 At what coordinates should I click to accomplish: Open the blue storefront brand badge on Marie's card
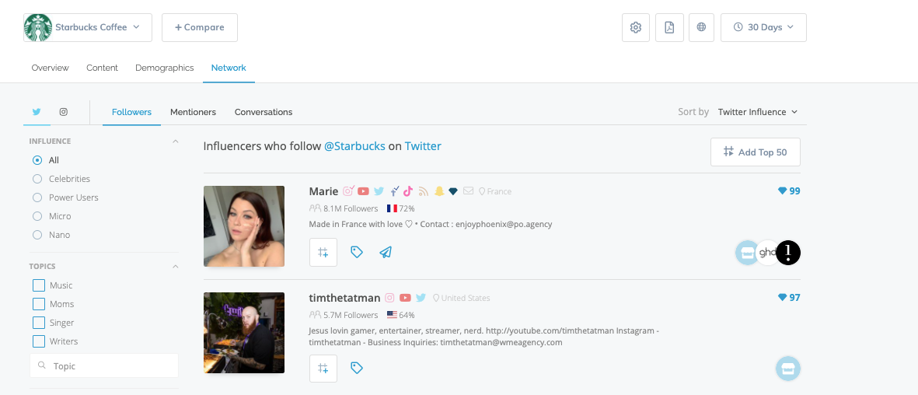[746, 253]
